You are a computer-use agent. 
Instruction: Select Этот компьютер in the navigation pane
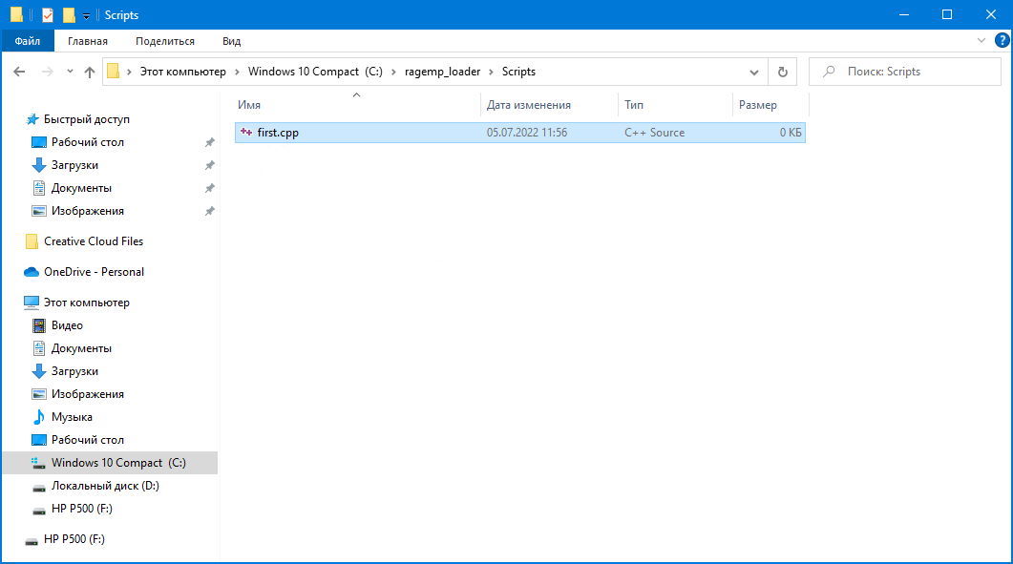(87, 303)
